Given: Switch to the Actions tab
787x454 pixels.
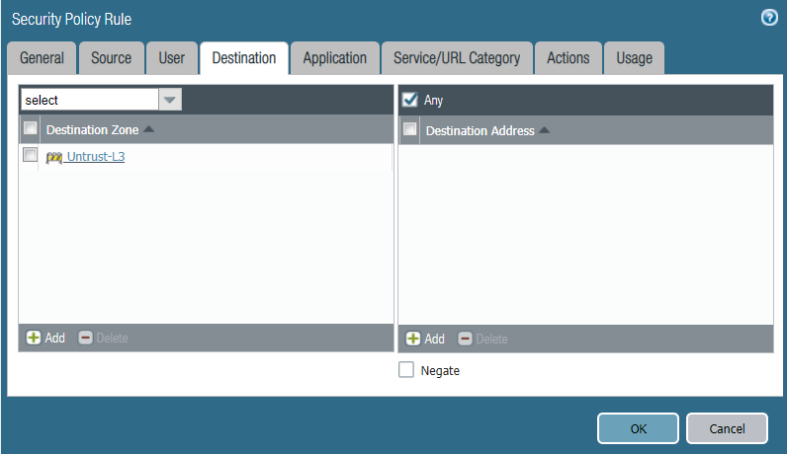Looking at the screenshot, I should [x=568, y=58].
